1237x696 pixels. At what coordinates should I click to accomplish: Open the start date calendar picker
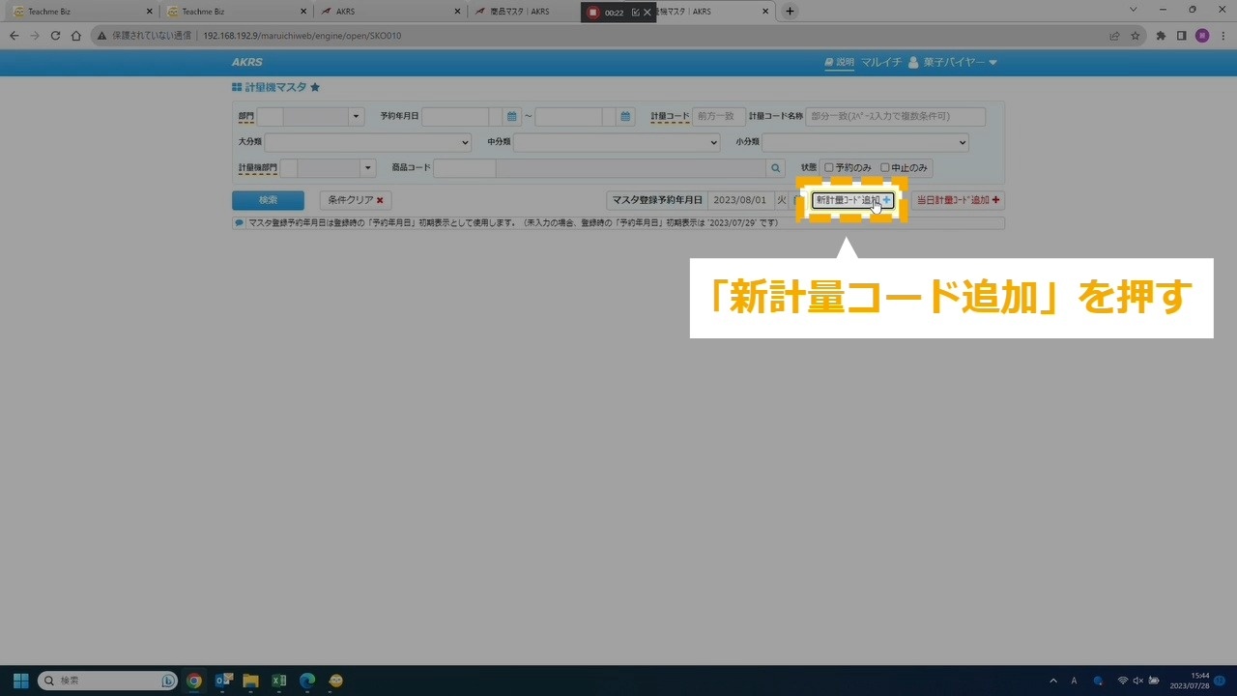click(x=512, y=117)
